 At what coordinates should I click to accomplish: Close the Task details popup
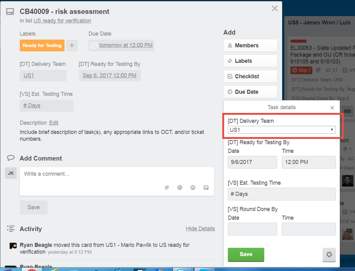(x=332, y=108)
